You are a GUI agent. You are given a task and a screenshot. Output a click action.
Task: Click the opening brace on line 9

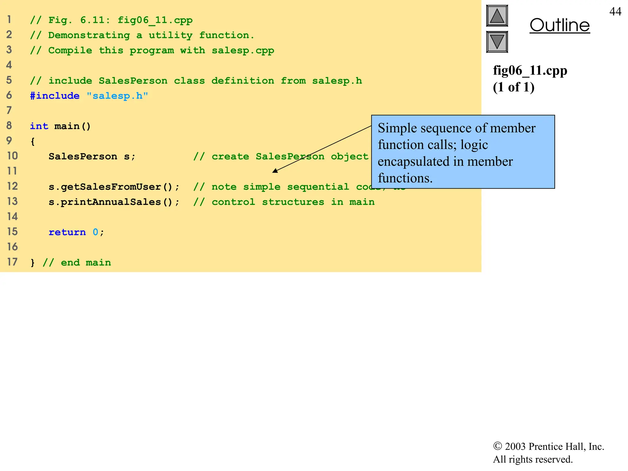33,141
